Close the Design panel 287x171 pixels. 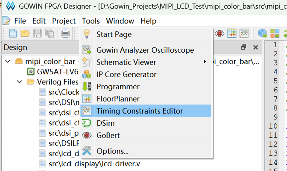(255, 47)
